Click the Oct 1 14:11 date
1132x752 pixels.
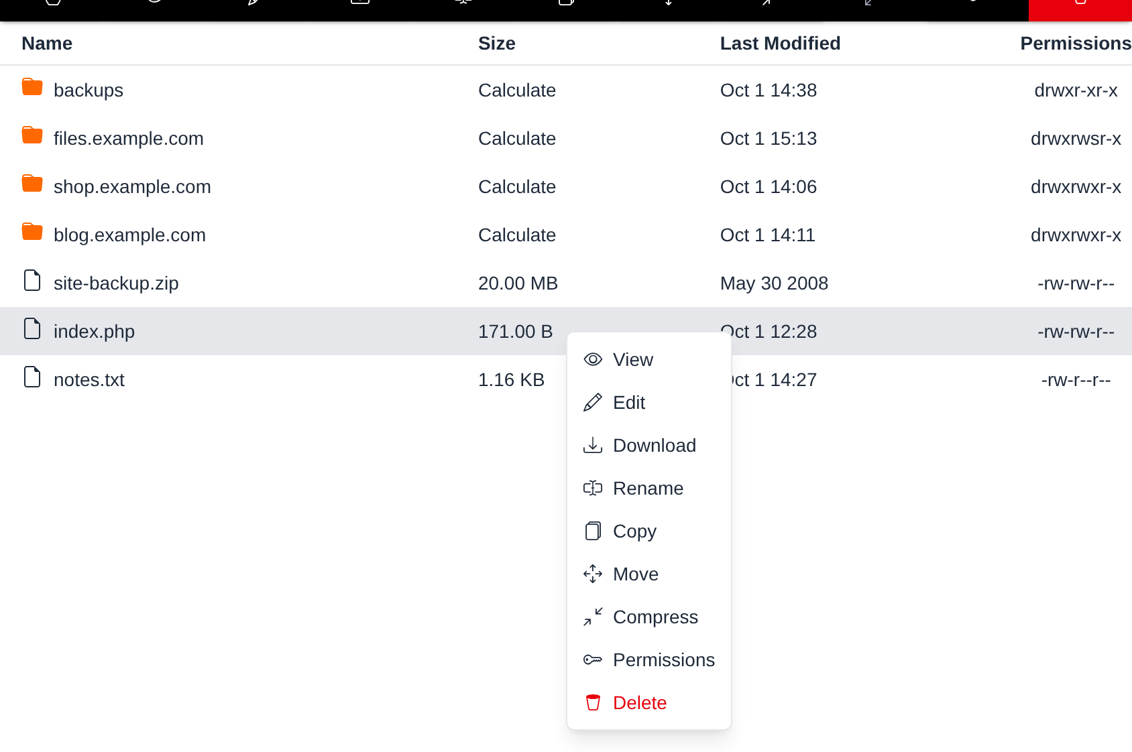tap(768, 235)
